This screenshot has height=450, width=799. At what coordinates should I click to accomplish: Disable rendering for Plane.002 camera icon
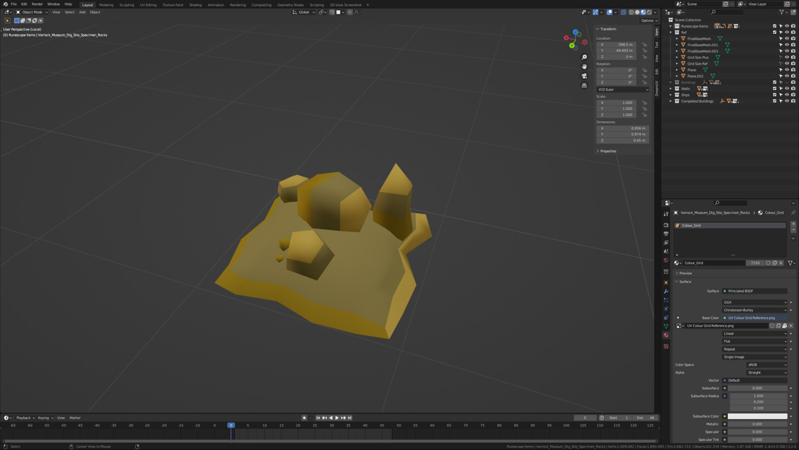[793, 76]
